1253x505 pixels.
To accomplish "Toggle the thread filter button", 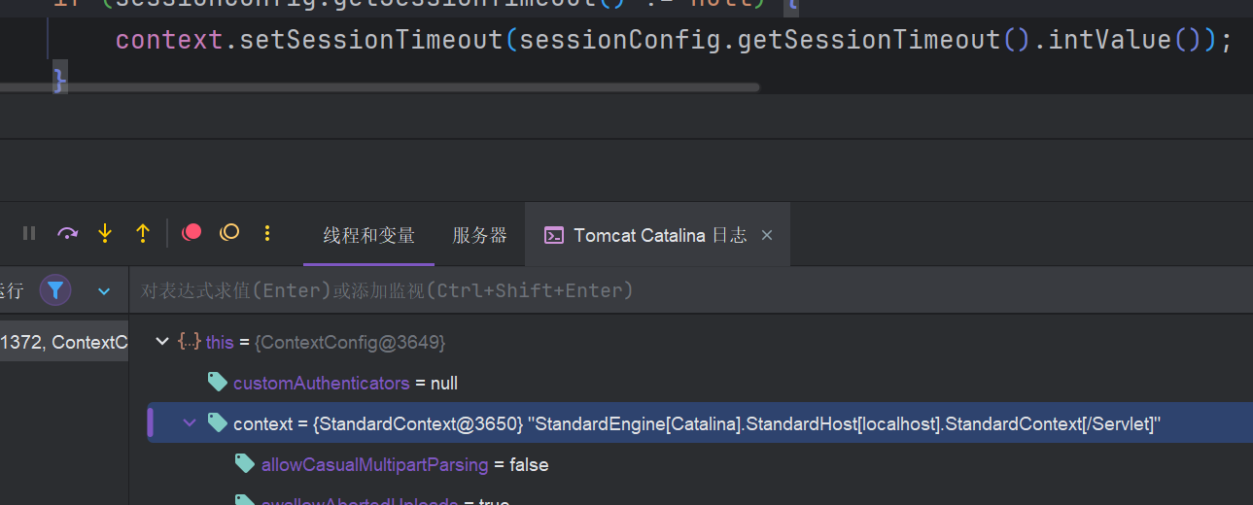I will (x=55, y=289).
